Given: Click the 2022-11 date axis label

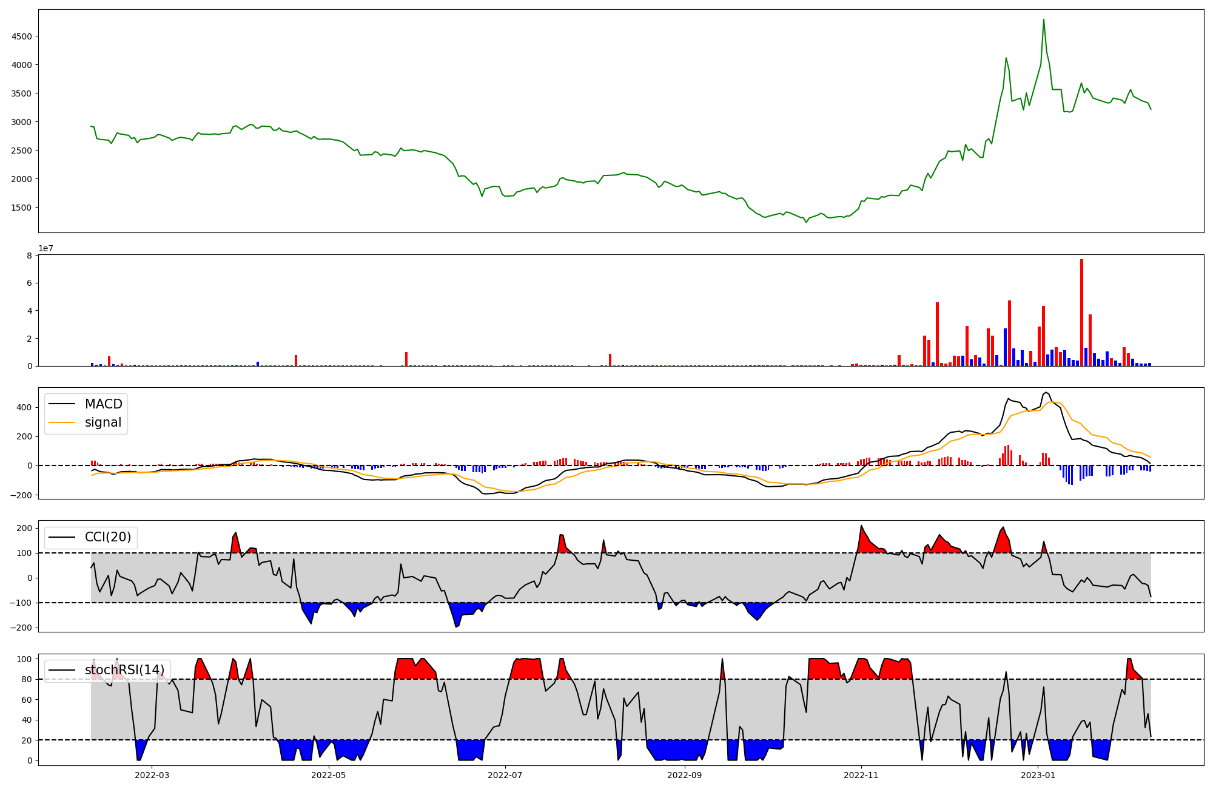Looking at the screenshot, I should point(861,775).
